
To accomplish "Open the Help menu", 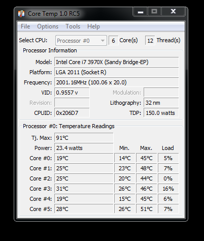I will [x=93, y=26].
